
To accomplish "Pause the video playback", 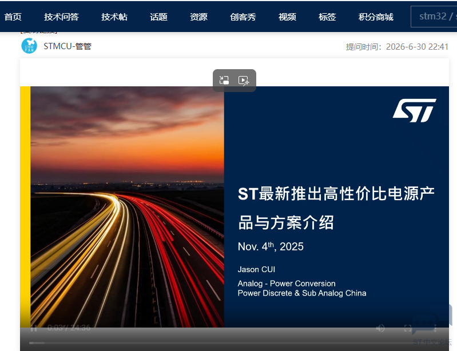I will pyautogui.click(x=34, y=328).
